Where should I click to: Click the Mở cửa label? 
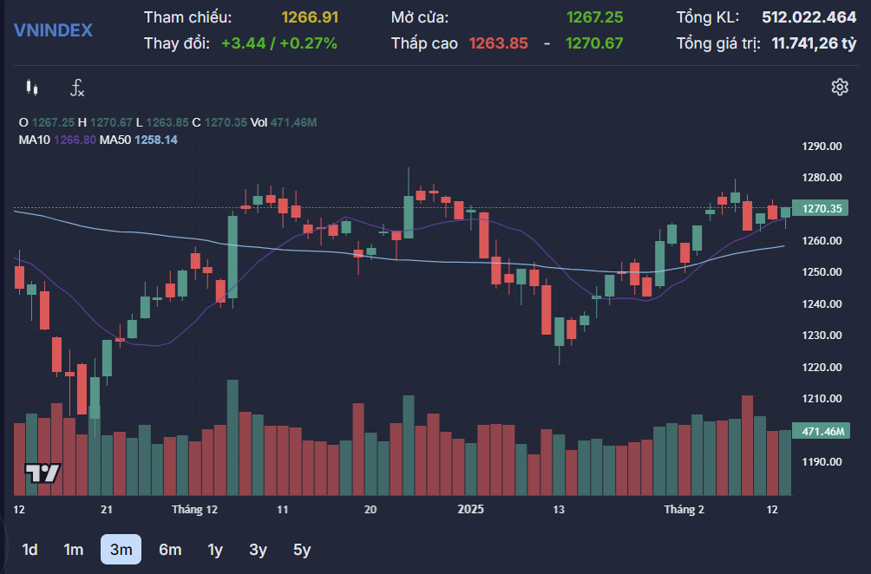click(x=419, y=17)
